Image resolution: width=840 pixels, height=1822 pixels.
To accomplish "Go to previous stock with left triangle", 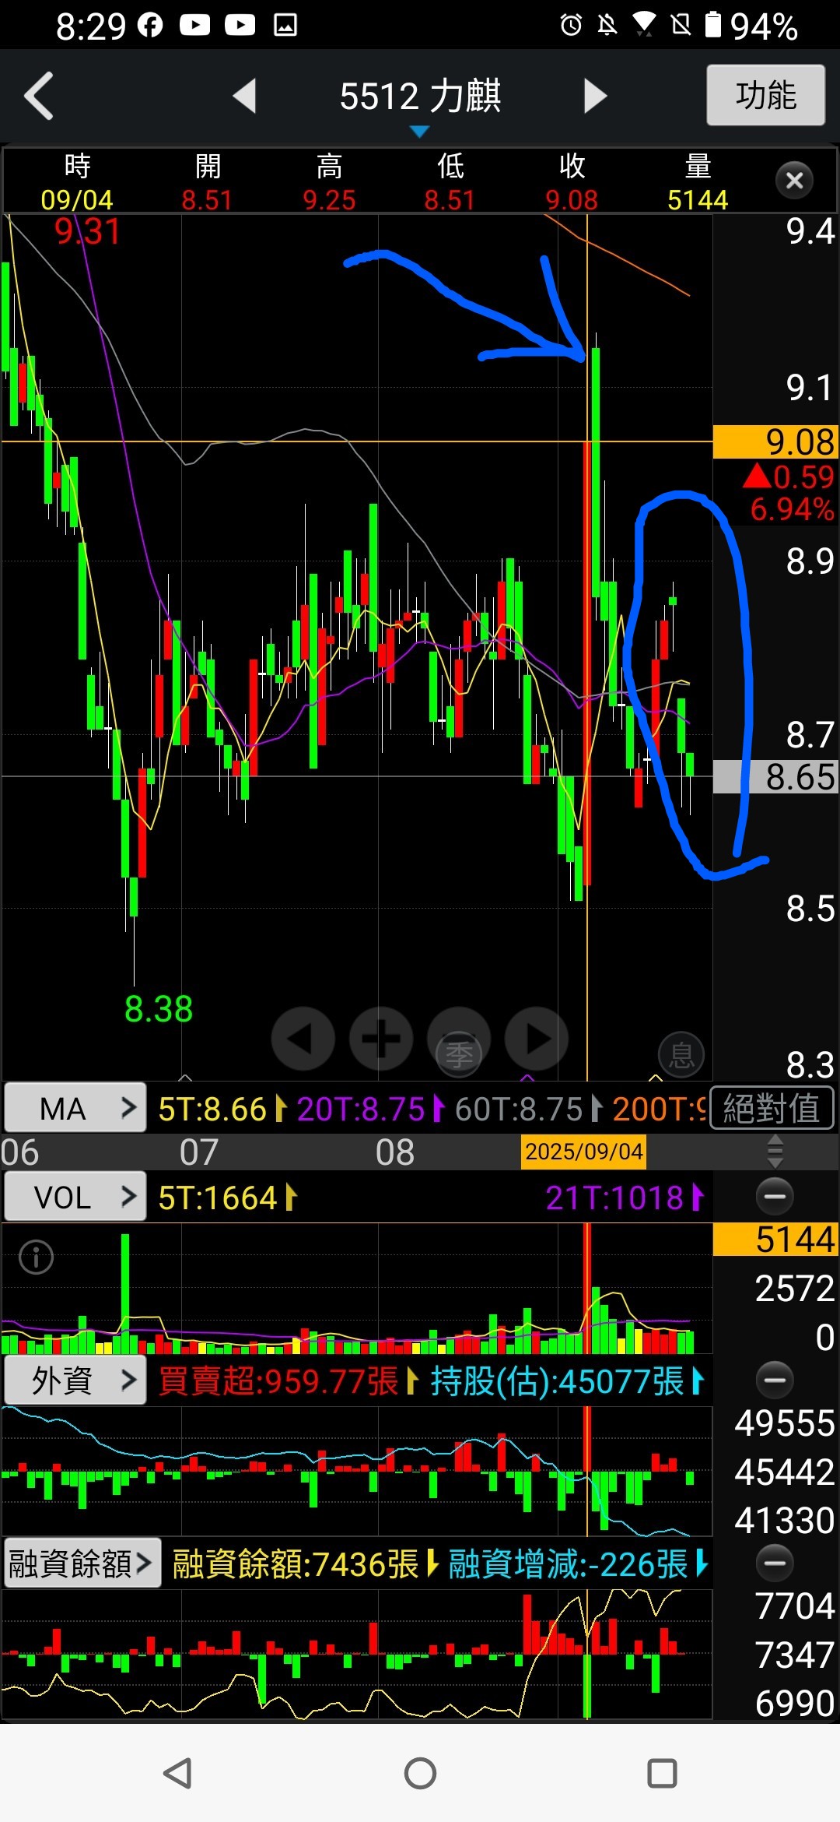I will coord(245,96).
